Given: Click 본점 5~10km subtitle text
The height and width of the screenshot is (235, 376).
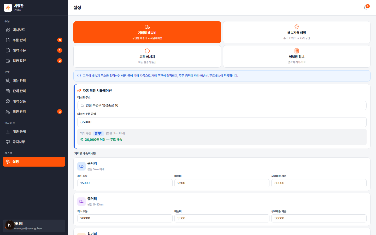Looking at the screenshot, I should point(95,204).
